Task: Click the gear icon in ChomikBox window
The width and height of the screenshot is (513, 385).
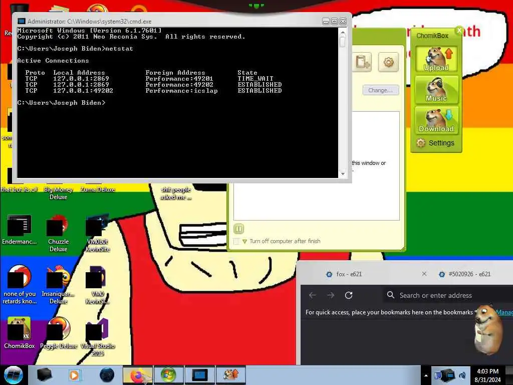Action: tap(388, 62)
